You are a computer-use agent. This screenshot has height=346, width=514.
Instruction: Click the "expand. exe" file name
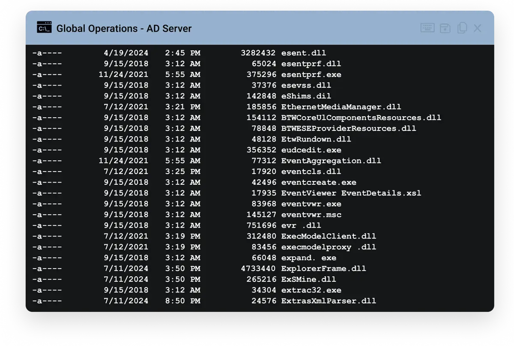[x=309, y=258]
